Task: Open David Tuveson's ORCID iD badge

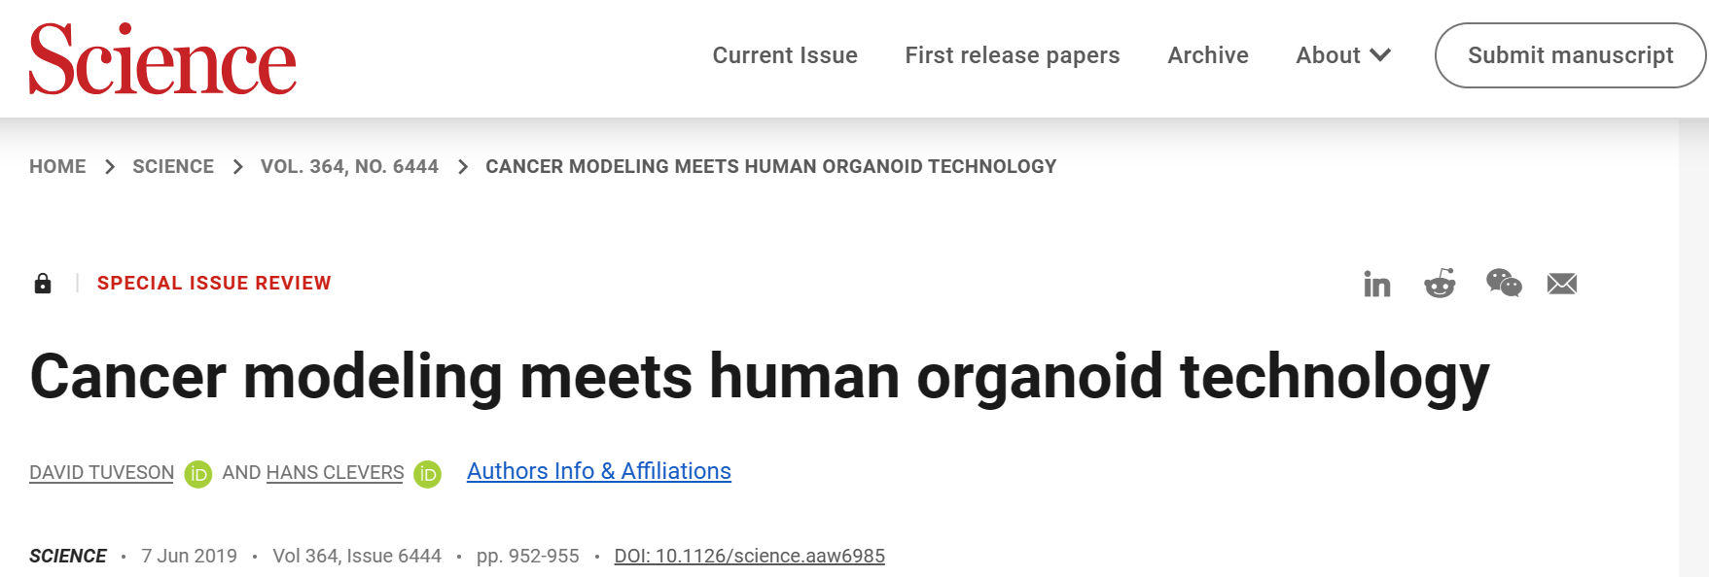Action: pyautogui.click(x=198, y=474)
